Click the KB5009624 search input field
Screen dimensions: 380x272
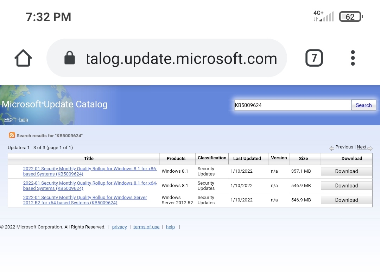pyautogui.click(x=293, y=105)
